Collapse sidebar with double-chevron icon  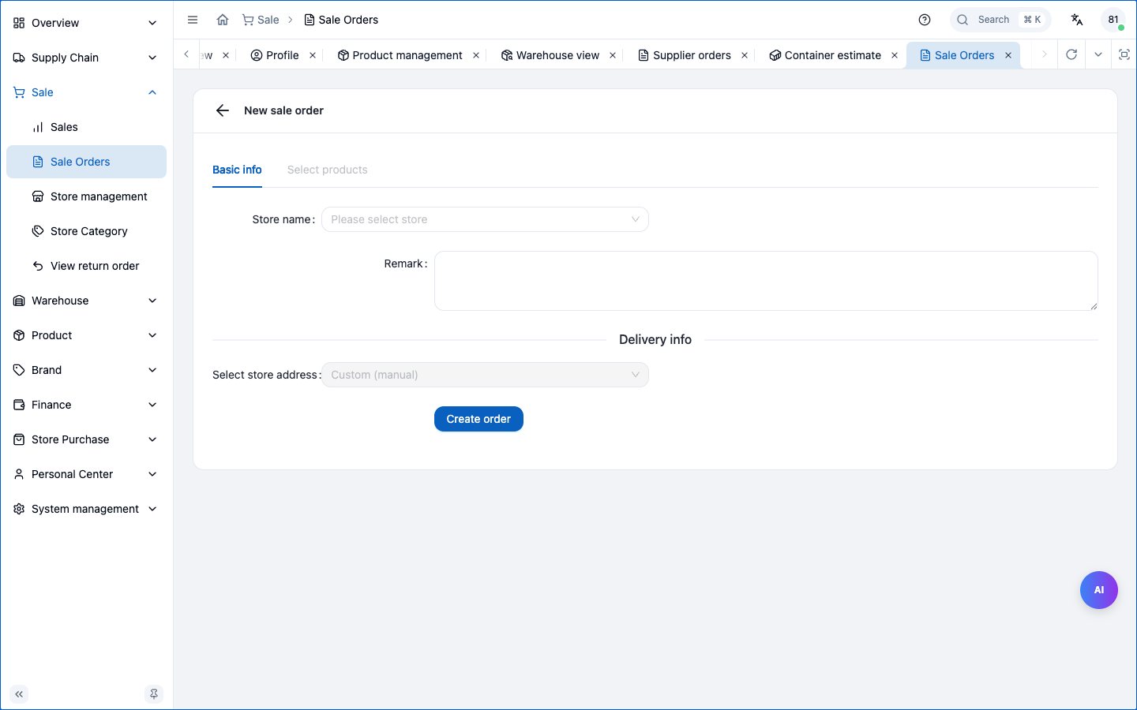coord(19,694)
